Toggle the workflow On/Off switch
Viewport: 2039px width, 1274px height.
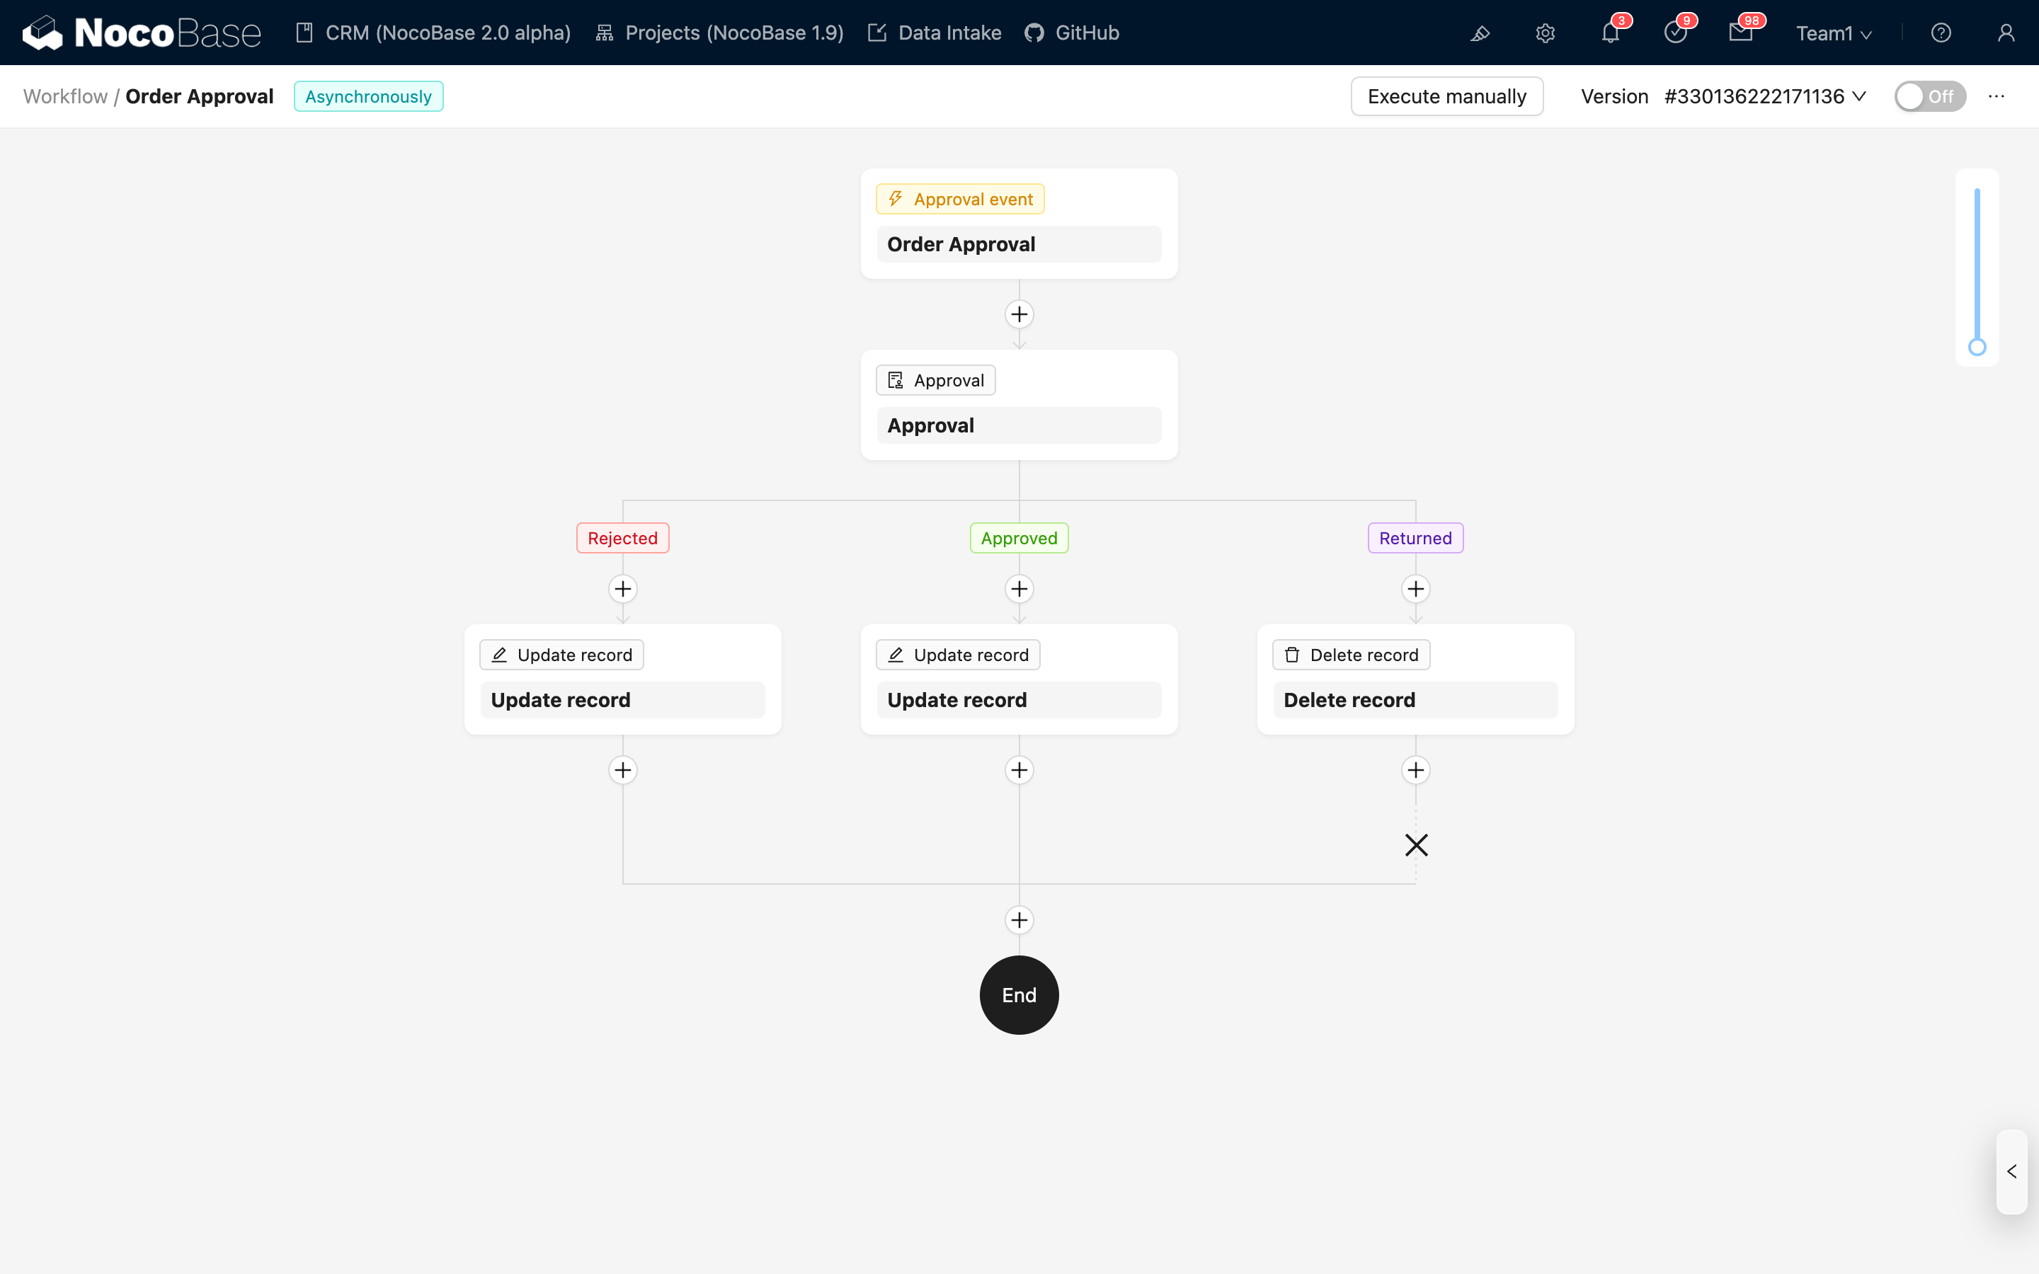1929,96
